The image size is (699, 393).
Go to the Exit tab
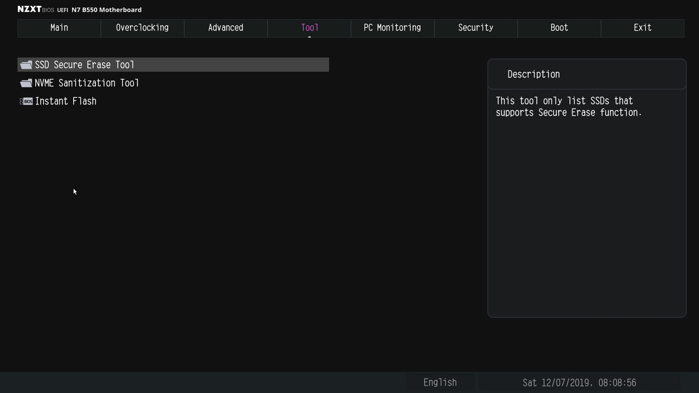pos(642,28)
